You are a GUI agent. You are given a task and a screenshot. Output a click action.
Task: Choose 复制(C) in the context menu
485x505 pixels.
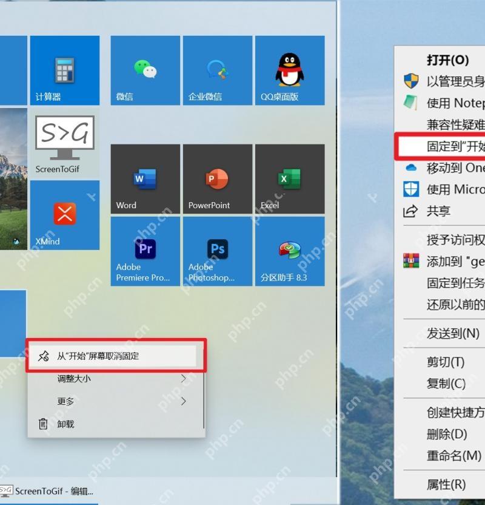[440, 384]
